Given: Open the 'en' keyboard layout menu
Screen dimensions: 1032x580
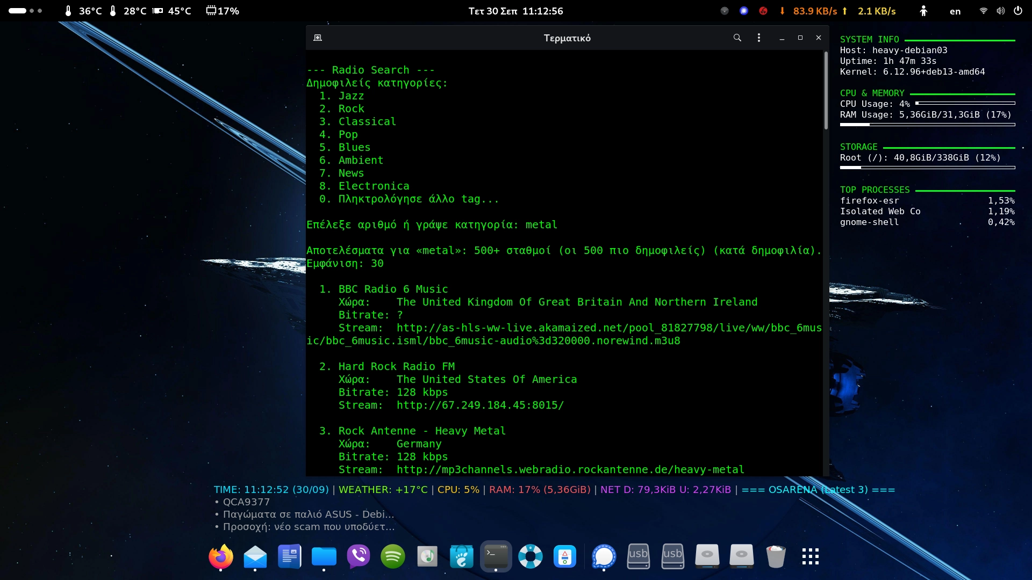Looking at the screenshot, I should click(x=955, y=11).
